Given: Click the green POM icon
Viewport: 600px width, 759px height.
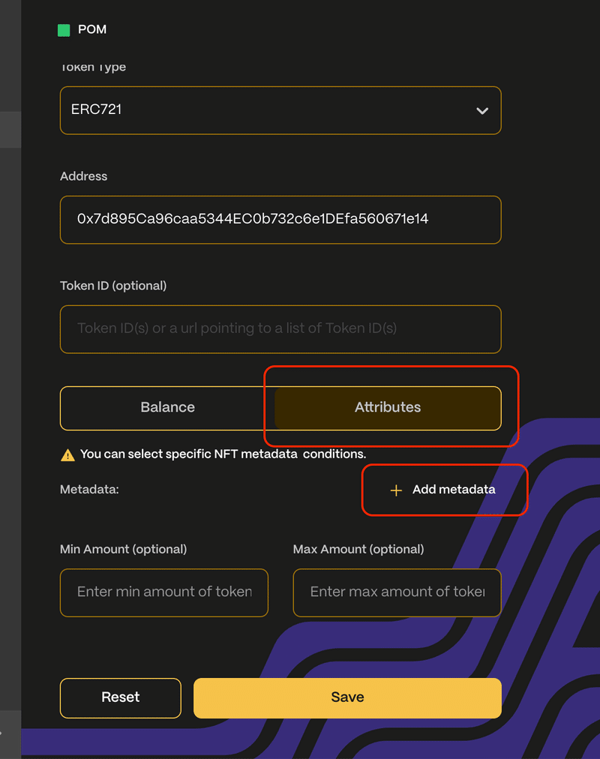Looking at the screenshot, I should coord(64,30).
